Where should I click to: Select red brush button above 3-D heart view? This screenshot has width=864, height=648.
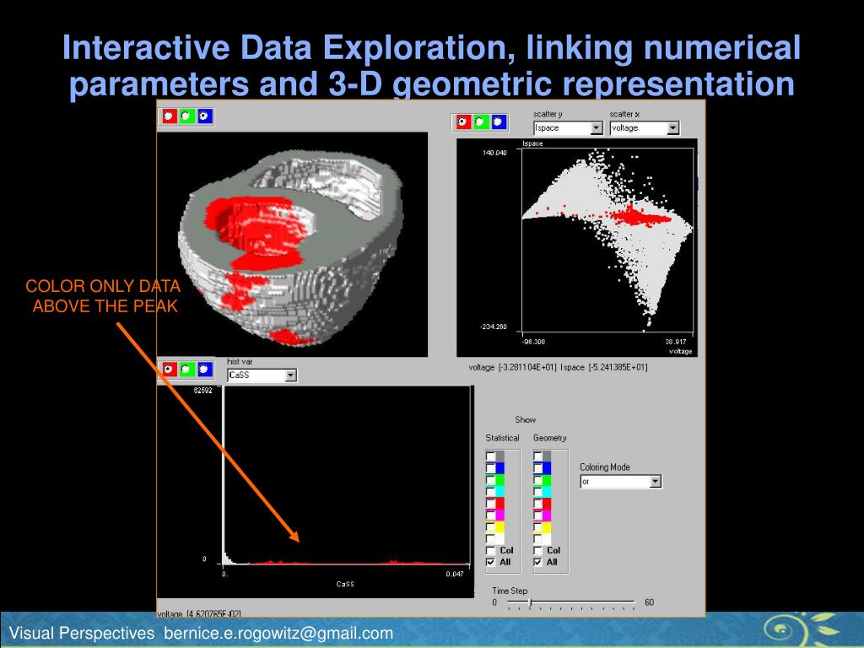click(169, 116)
